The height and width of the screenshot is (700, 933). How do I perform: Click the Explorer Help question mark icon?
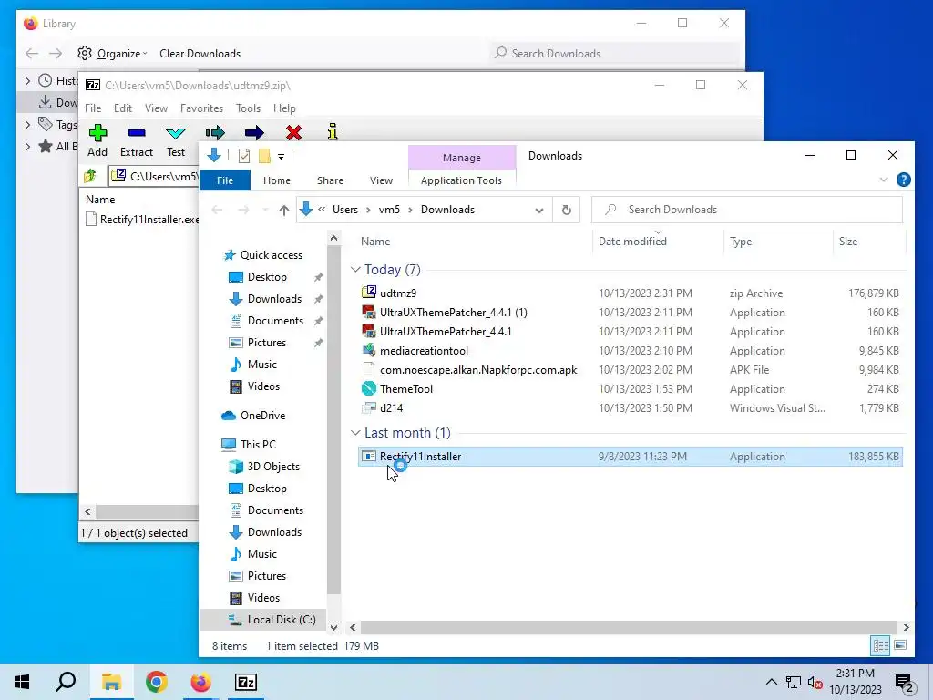(x=903, y=180)
